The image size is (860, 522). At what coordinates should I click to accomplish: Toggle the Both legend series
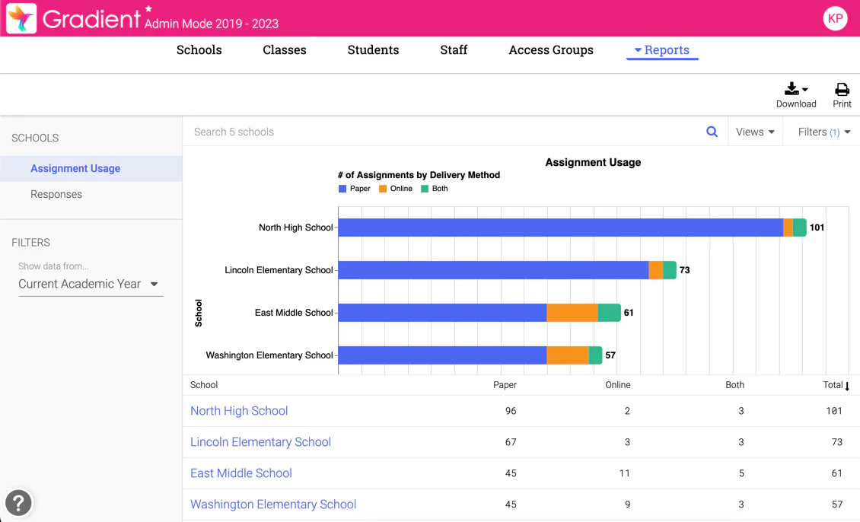pos(435,189)
